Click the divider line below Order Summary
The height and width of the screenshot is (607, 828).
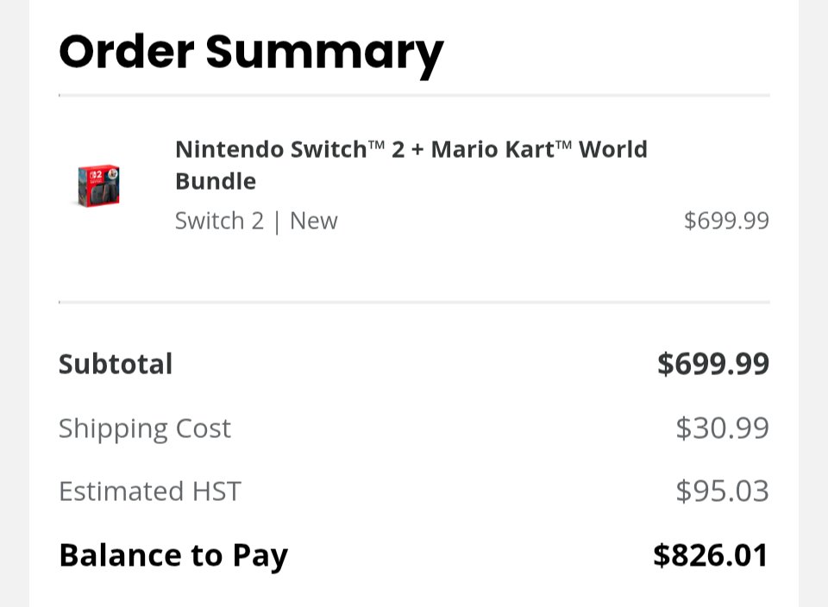414,96
